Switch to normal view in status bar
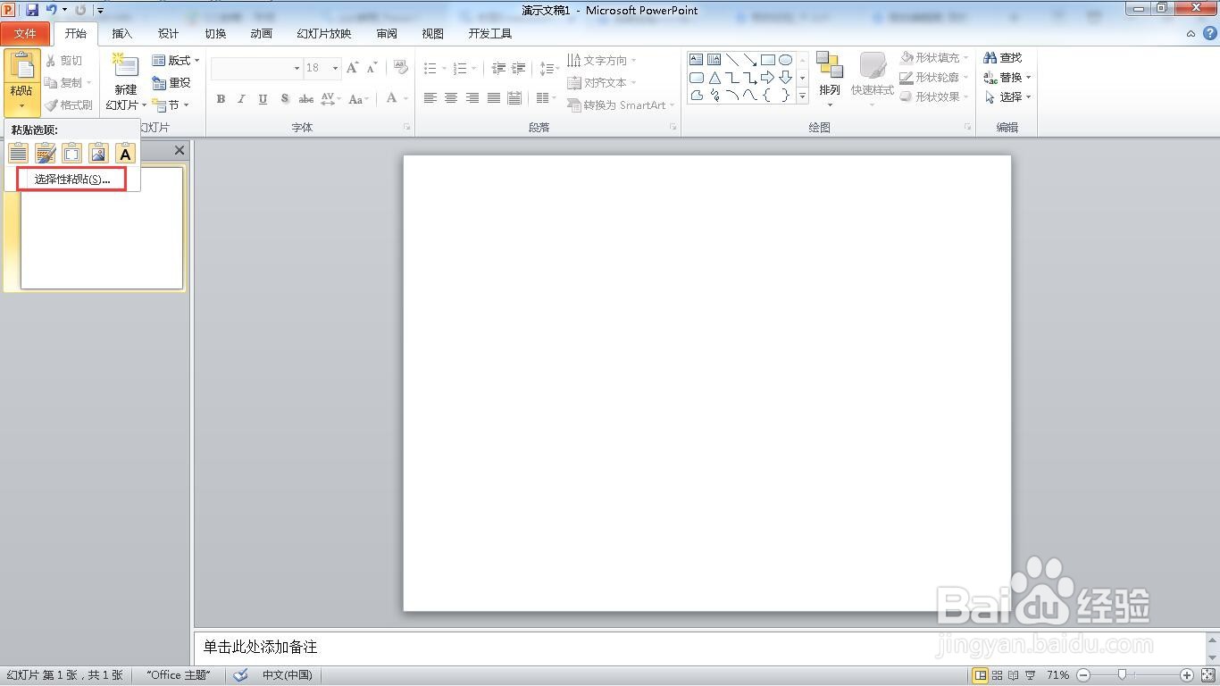The height and width of the screenshot is (686, 1220). tap(981, 675)
